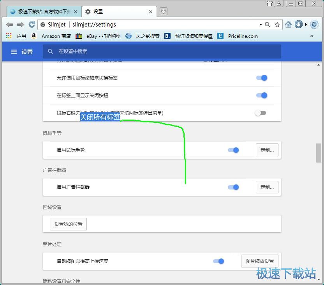Reload the settings page
Screen dimensions: 324x285
pyautogui.click(x=32, y=25)
